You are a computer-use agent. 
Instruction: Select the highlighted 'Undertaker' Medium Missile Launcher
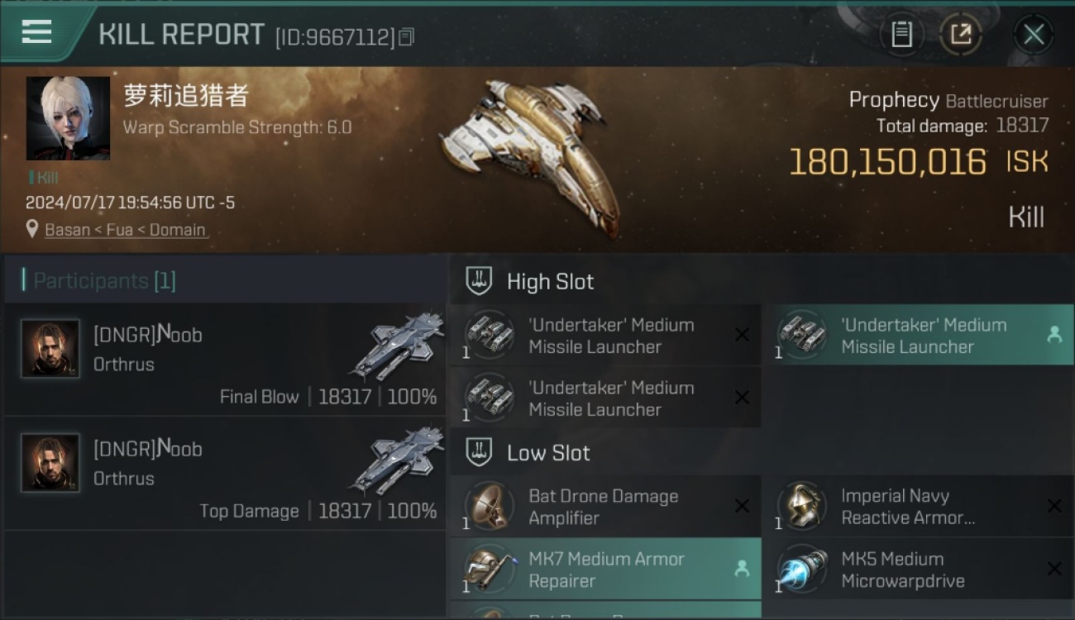click(x=924, y=336)
